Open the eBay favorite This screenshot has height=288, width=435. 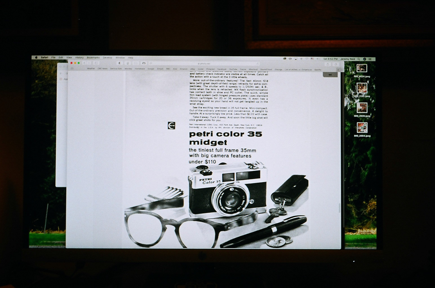coord(193,69)
